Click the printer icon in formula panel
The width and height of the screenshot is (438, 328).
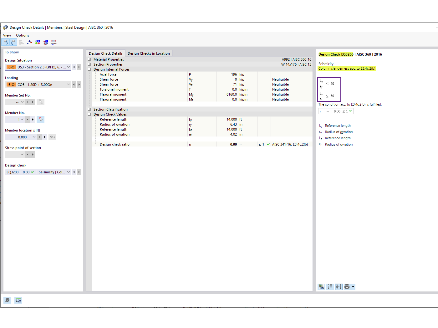click(347, 287)
